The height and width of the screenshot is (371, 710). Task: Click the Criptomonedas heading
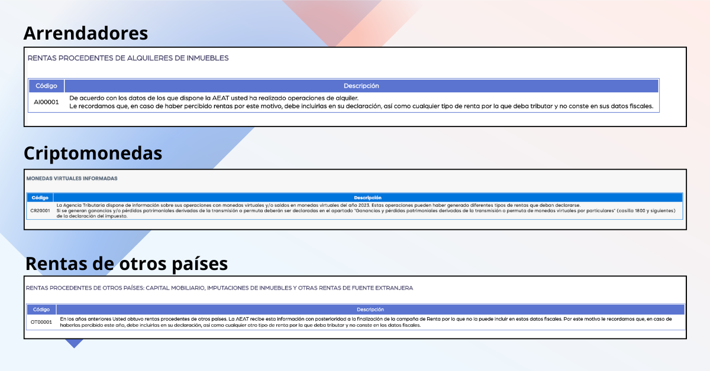pyautogui.click(x=93, y=154)
